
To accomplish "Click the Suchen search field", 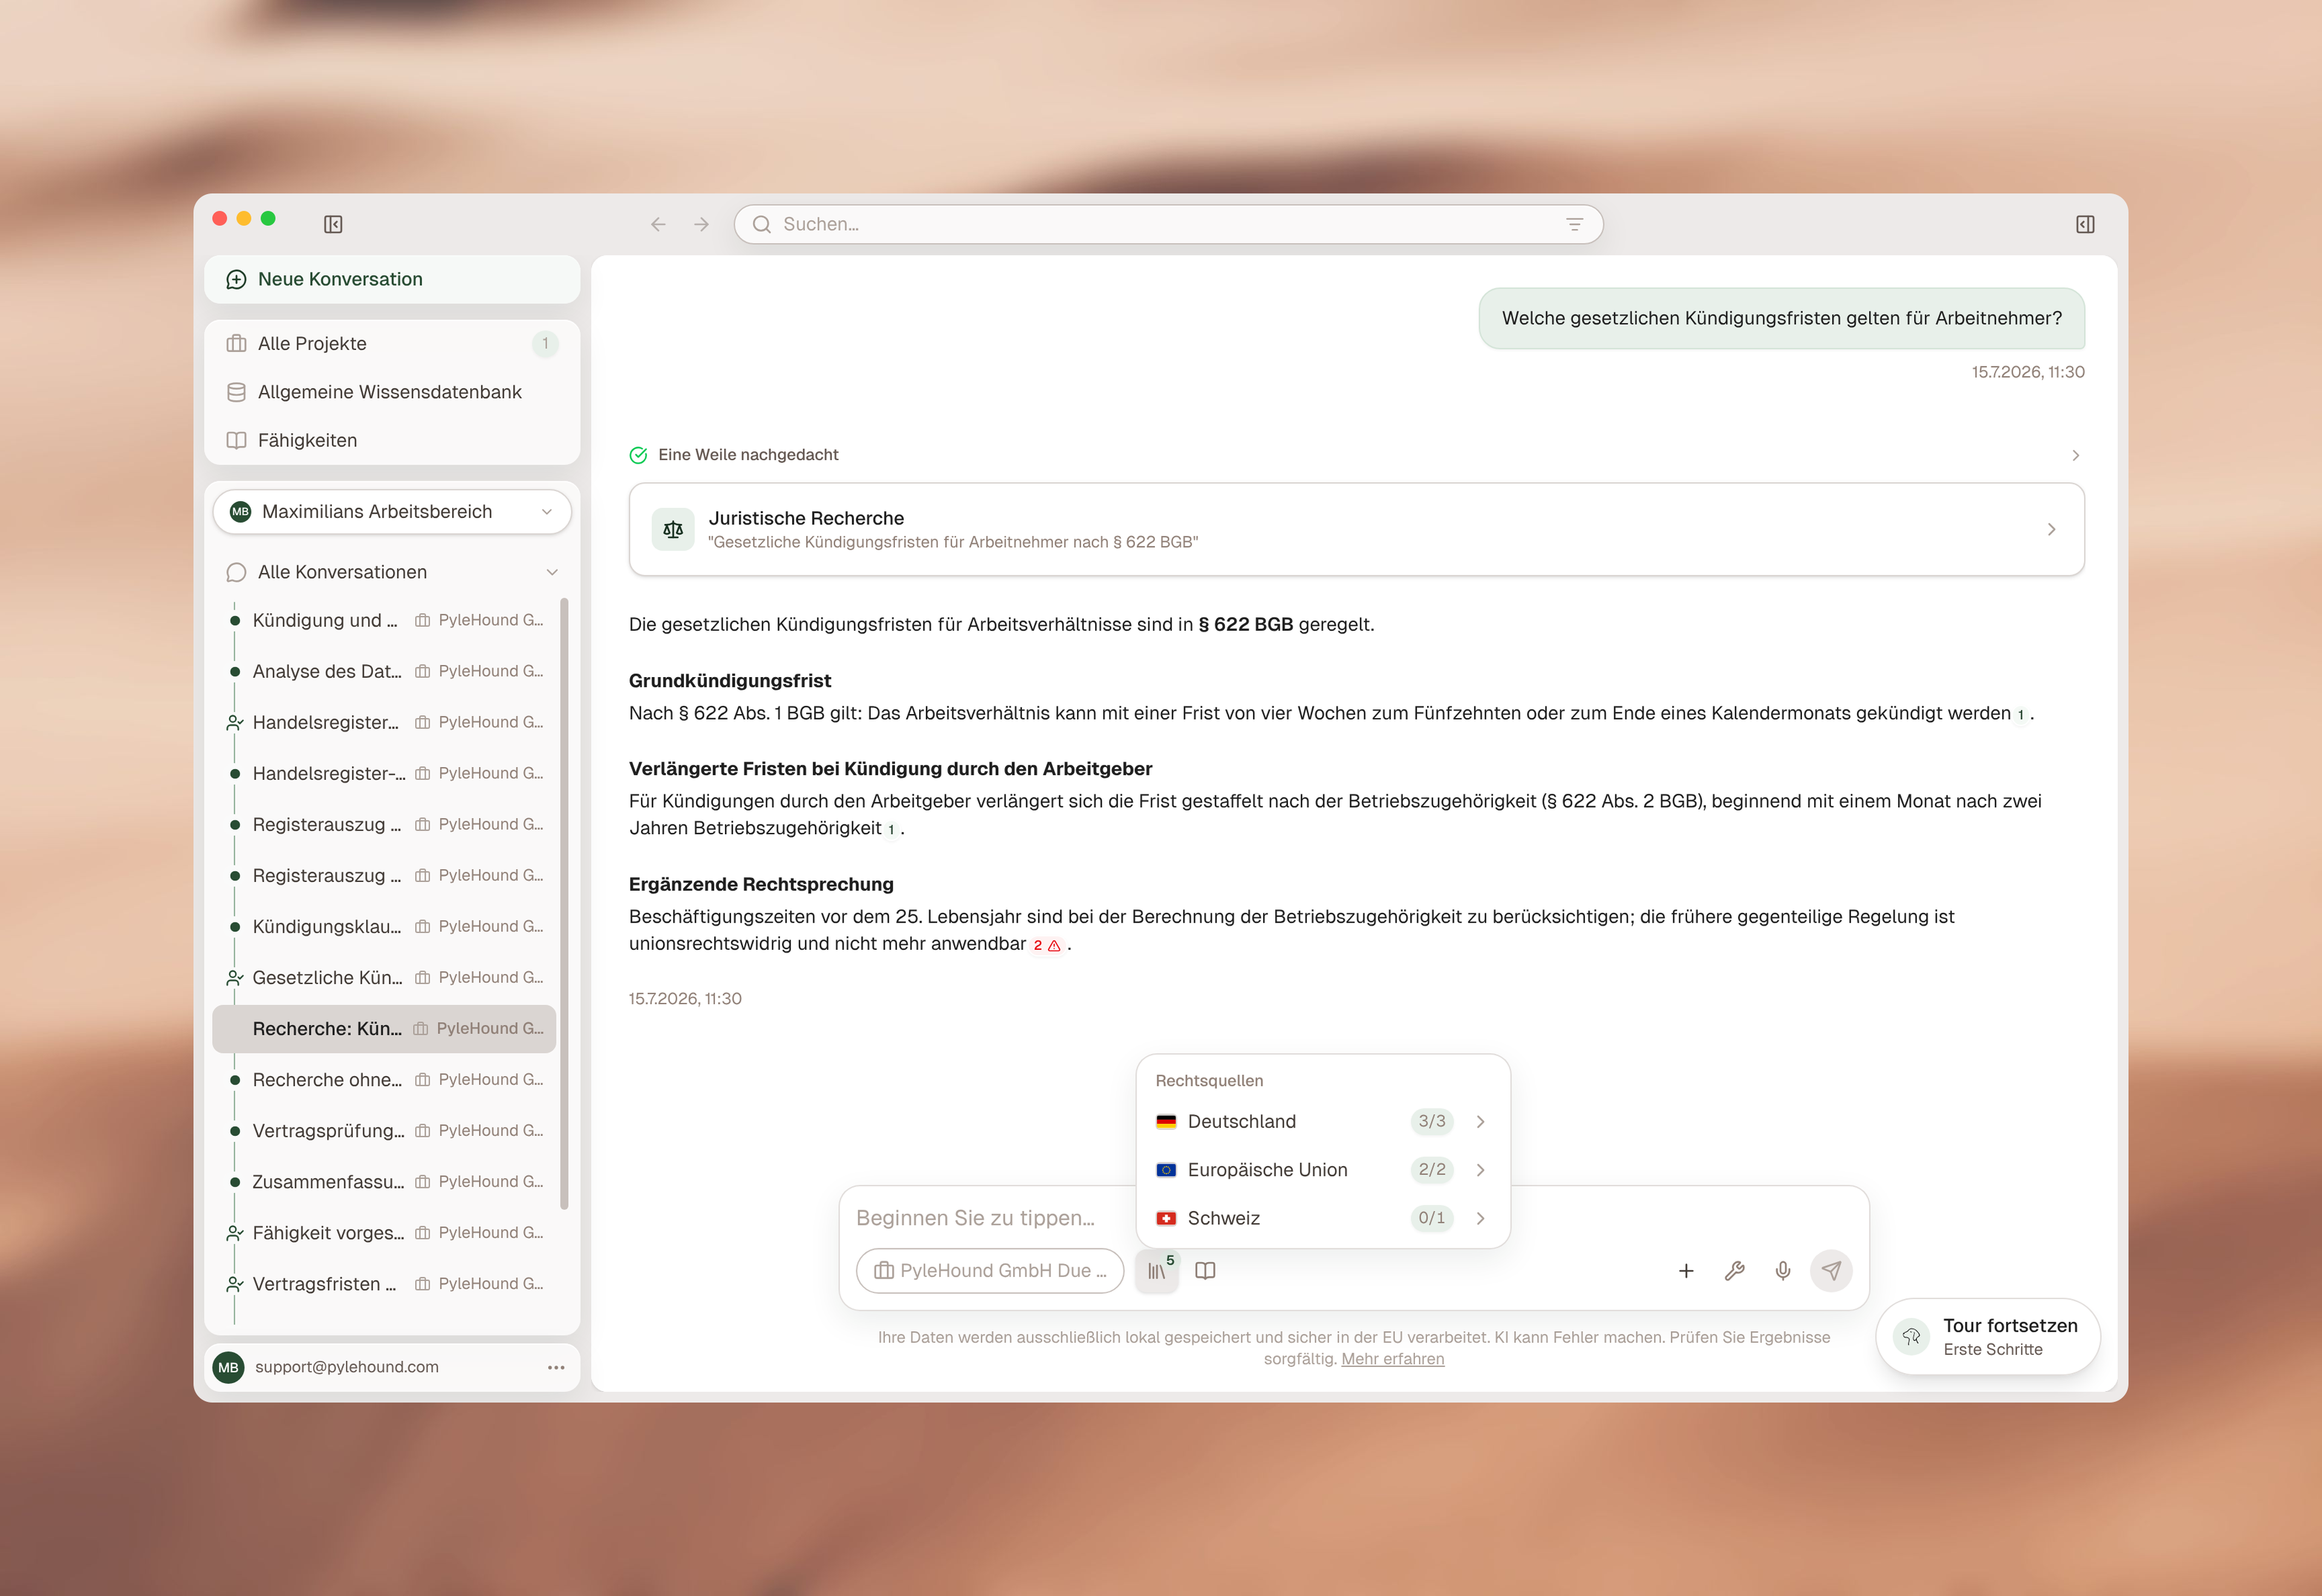I will [1168, 224].
